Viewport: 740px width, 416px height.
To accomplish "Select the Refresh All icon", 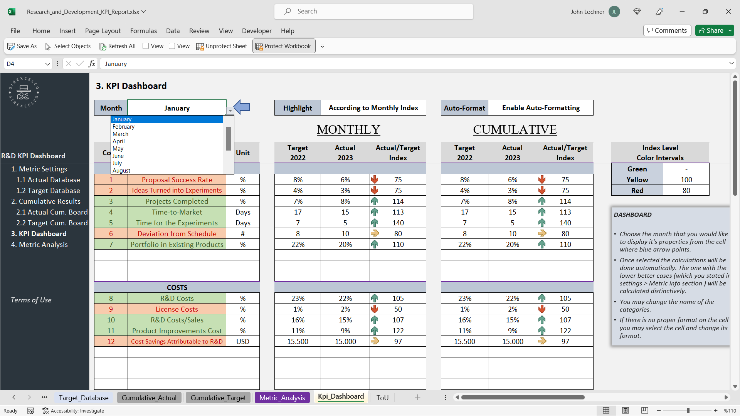I will click(103, 46).
